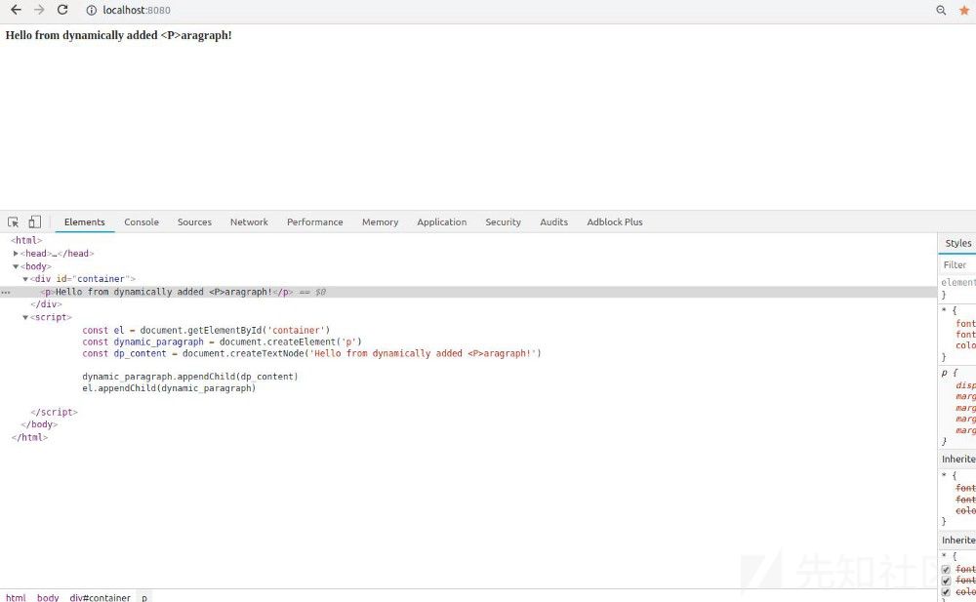Click the dynamic_paragraph.appendChild(dp_content) line
This screenshot has width=976, height=602.
[190, 377]
